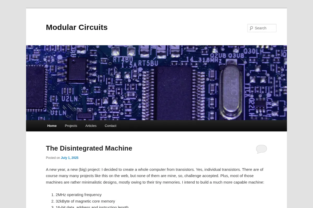The image size is (313, 208).
Task: Click the text '32kByte of magnetic core memory'
Action: point(85,201)
